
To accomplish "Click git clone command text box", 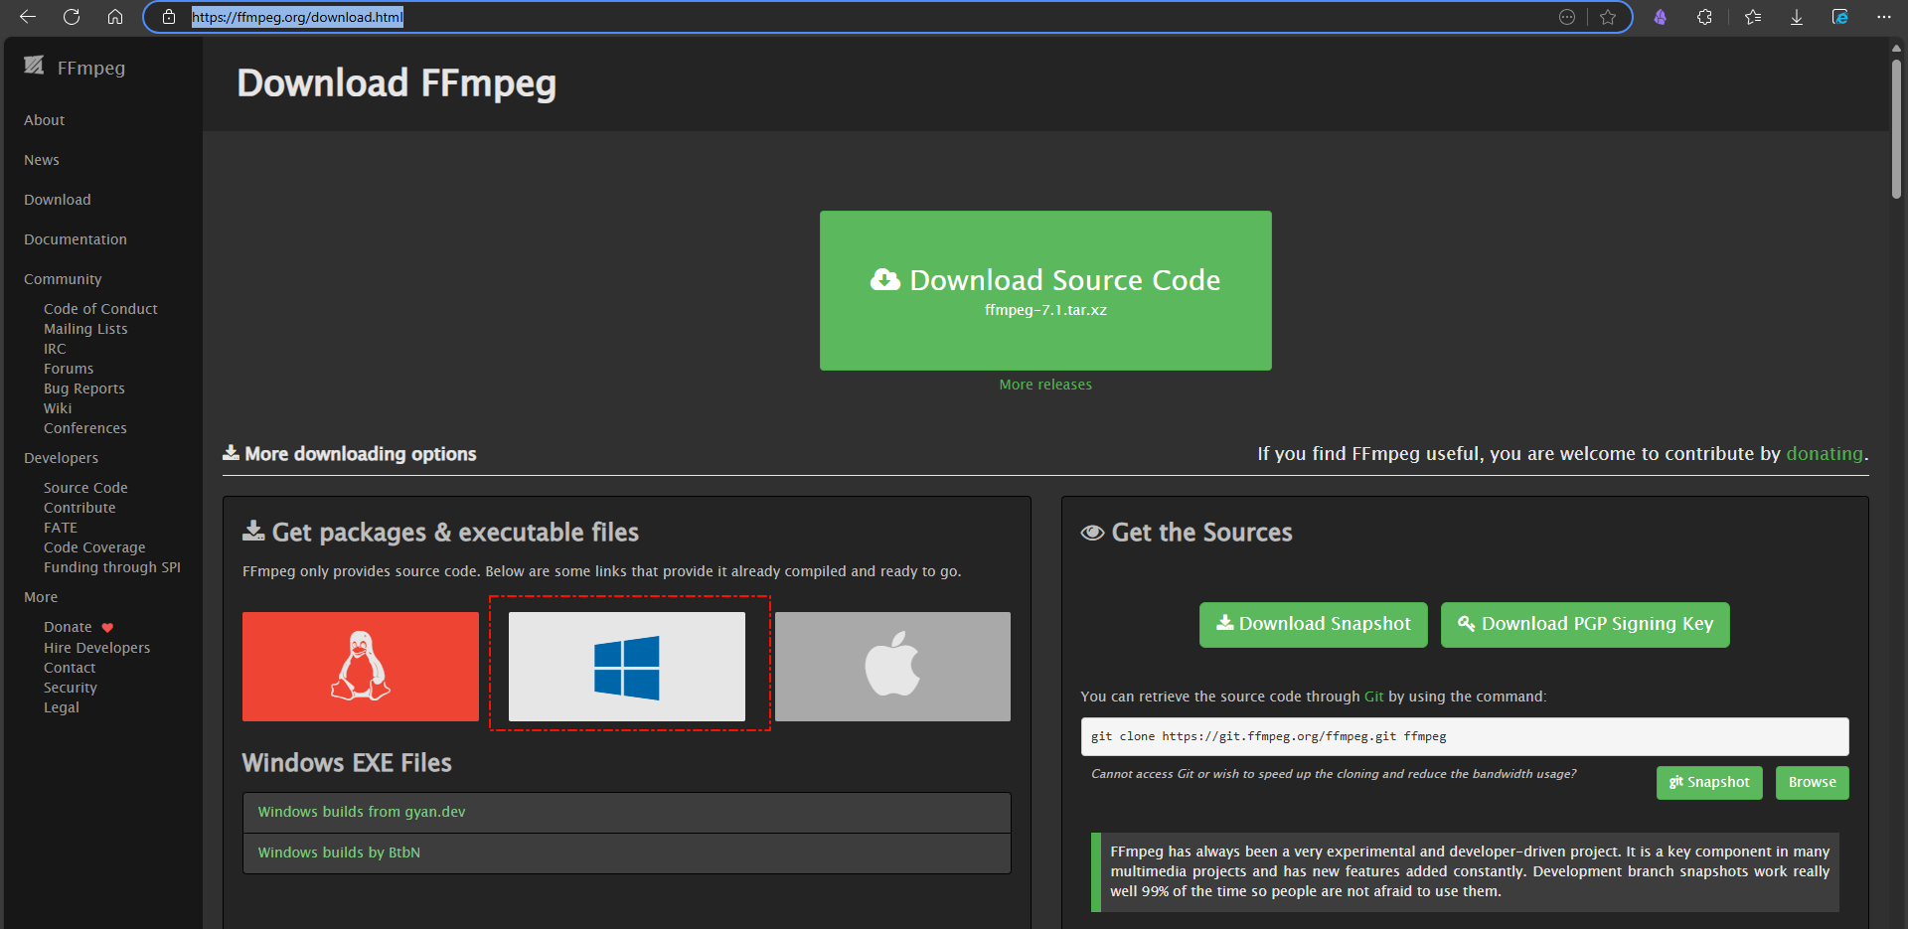I will [x=1465, y=736].
